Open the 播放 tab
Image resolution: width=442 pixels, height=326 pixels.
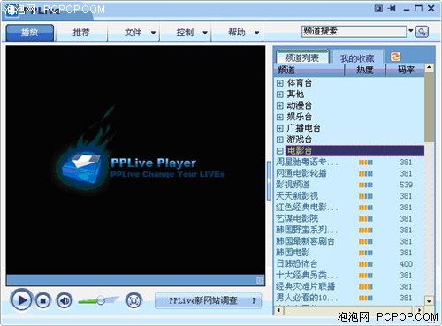click(29, 33)
